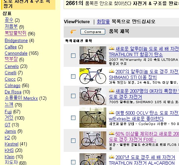Check the box for the FIXIE listing

click(x=73, y=140)
